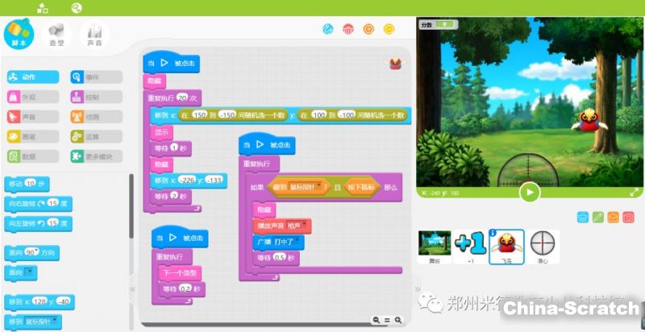645x332 pixels.
Task: Zoom out the script workspace
Action: pyautogui.click(x=377, y=320)
